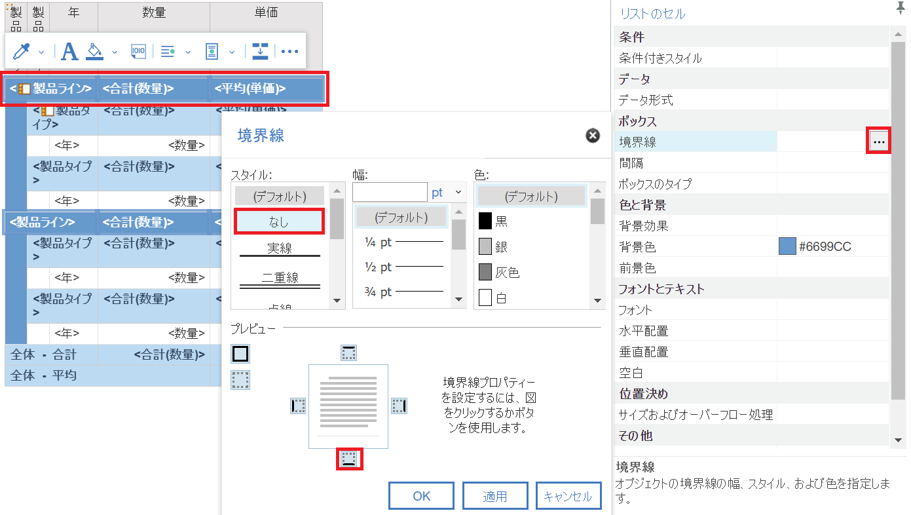Choose ¾ pt border width
This screenshot has width=911, height=515.
[x=401, y=292]
